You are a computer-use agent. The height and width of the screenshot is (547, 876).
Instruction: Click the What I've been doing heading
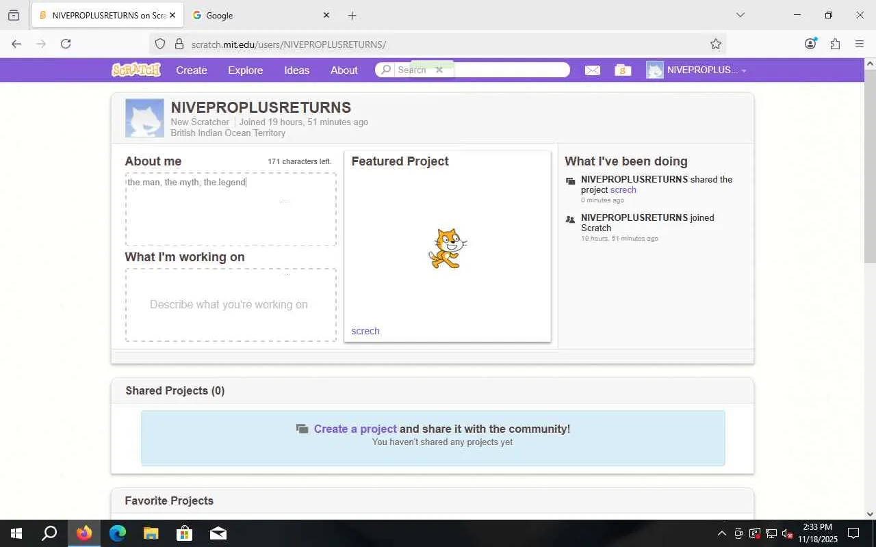(626, 161)
